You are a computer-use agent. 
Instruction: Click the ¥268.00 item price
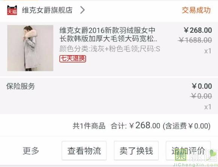tap(198, 30)
